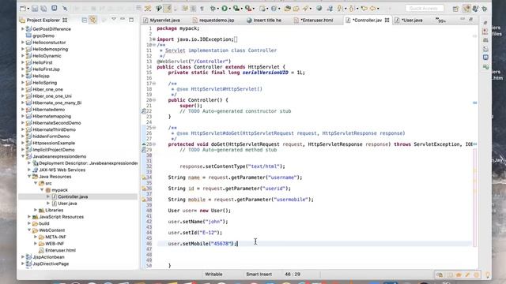Open dropdown next to the Run button
506x284 pixels.
click(230, 9)
